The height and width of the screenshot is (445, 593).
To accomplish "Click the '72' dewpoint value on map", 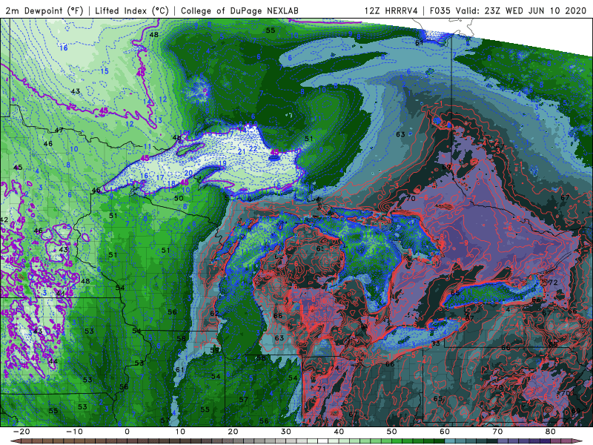I will [x=553, y=283].
